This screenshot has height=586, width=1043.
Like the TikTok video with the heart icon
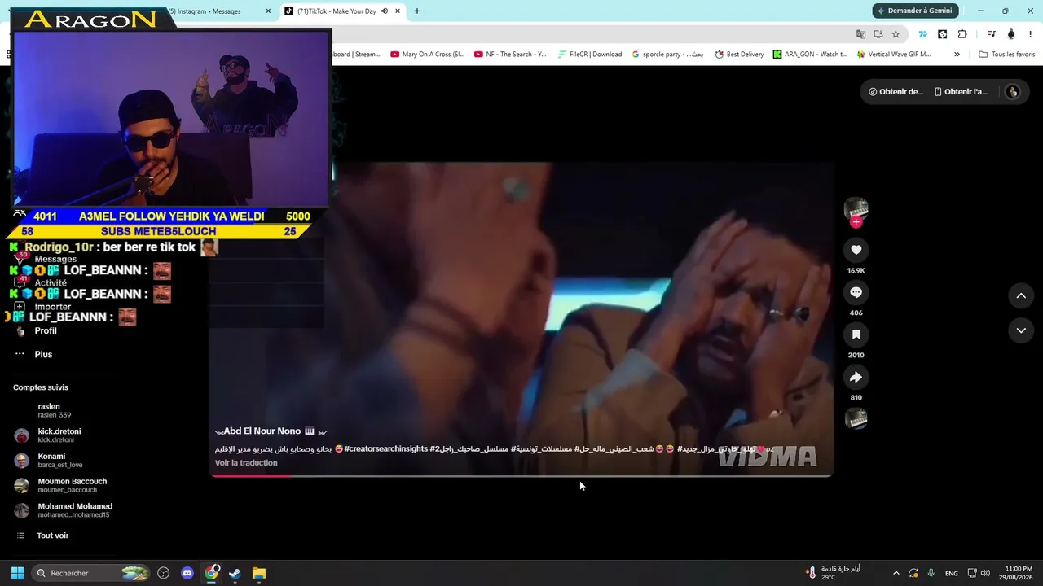[856, 250]
